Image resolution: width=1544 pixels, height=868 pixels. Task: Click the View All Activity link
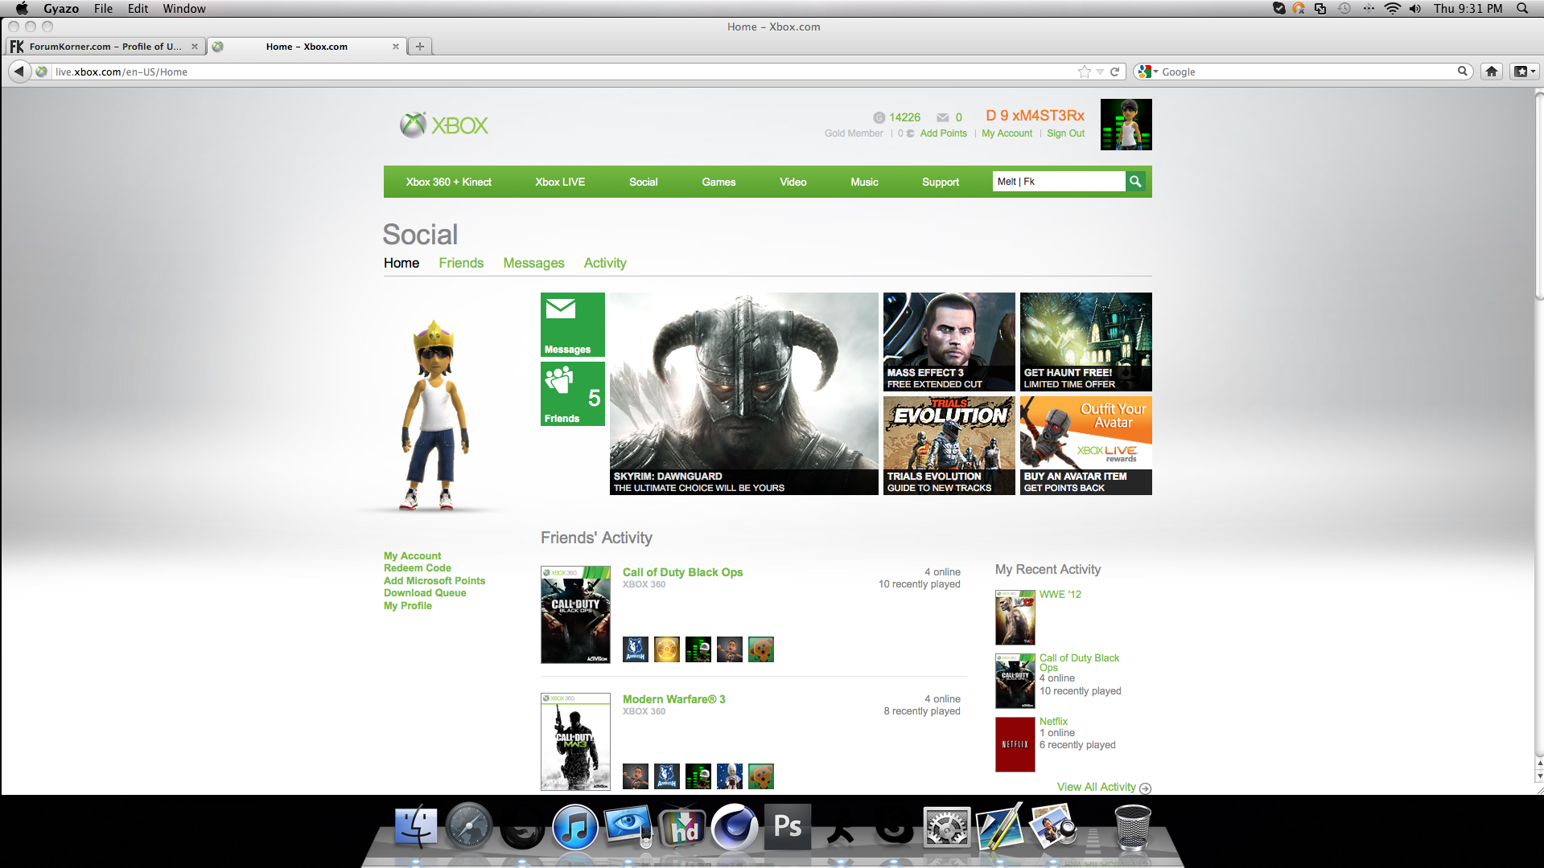(1096, 788)
